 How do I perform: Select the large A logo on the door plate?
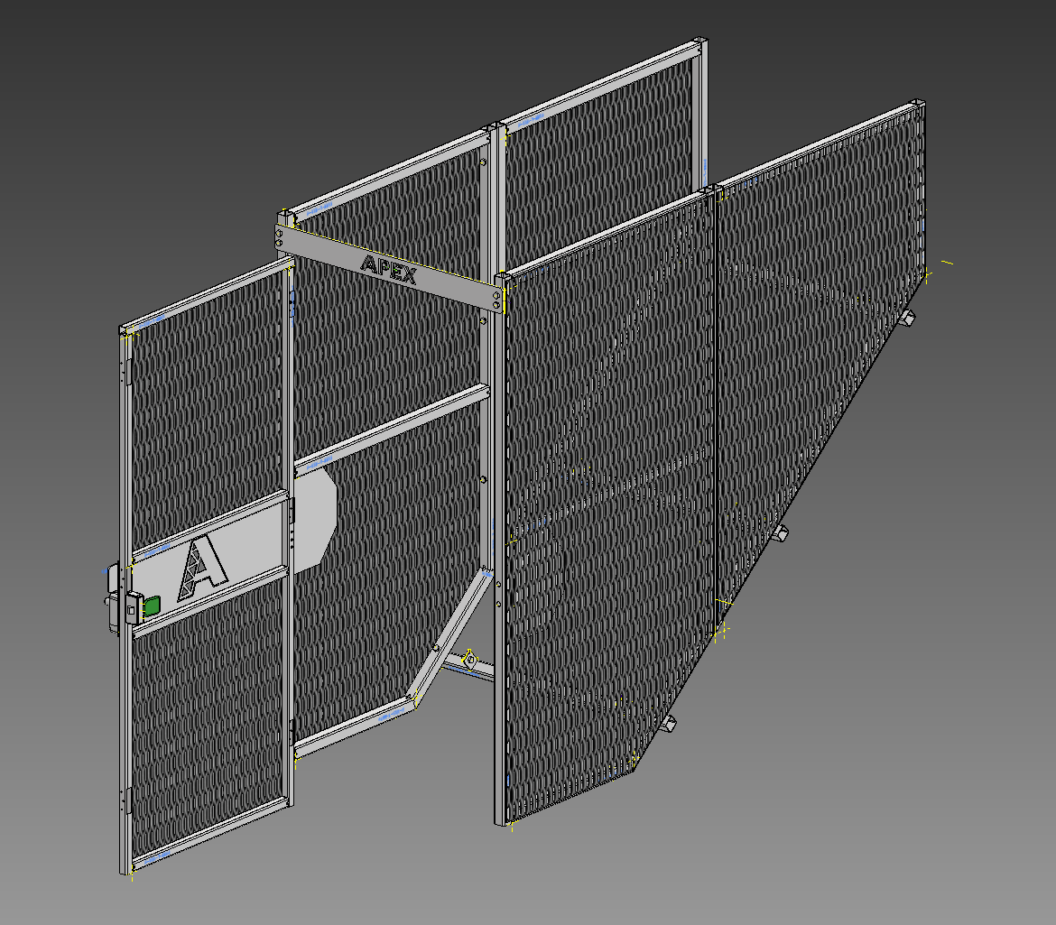coord(202,567)
